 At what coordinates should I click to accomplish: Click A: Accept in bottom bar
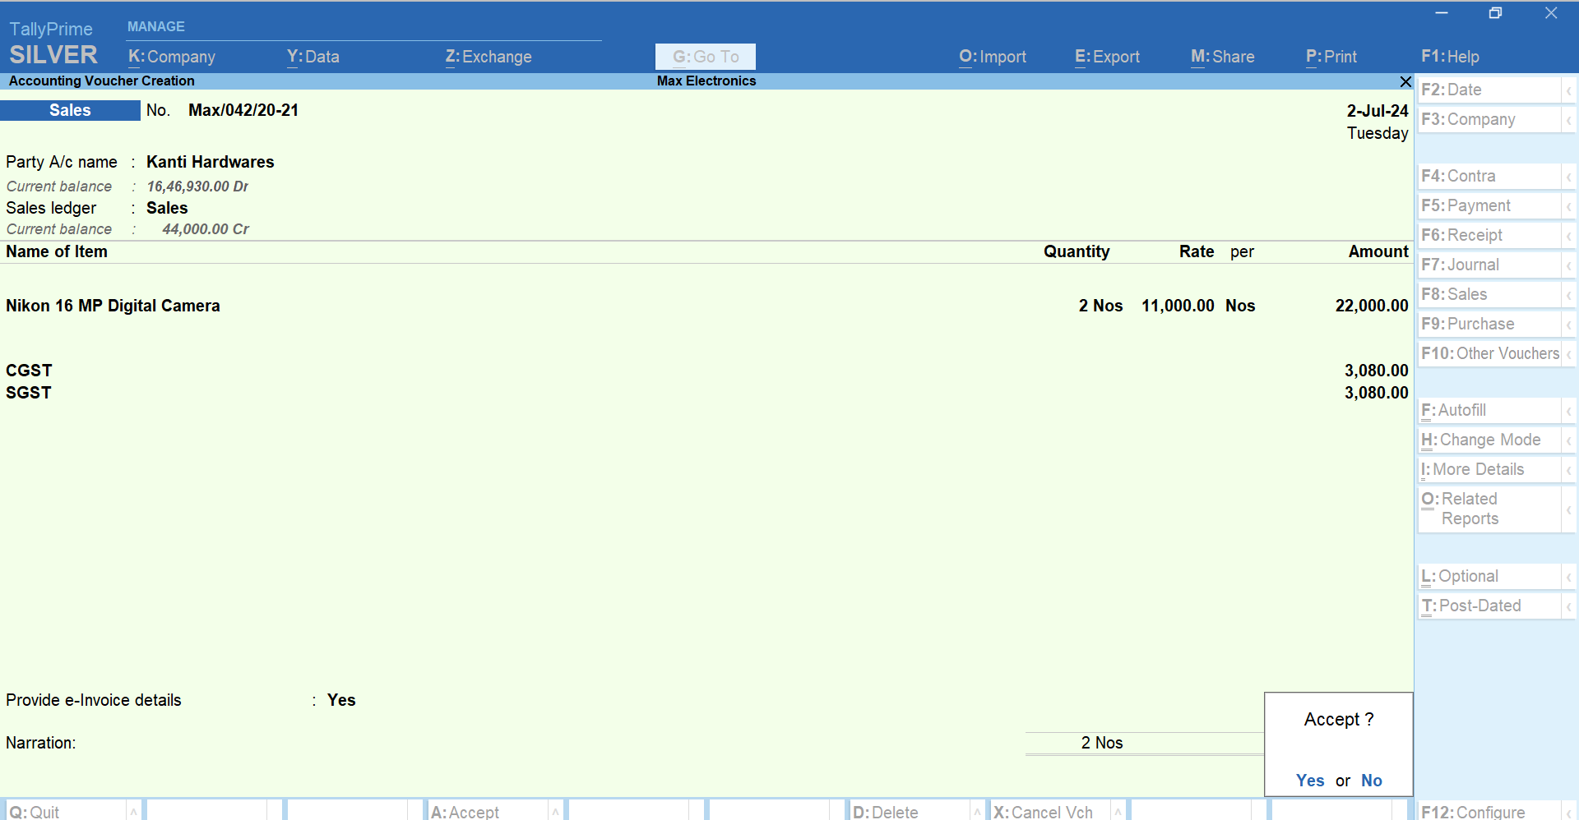click(488, 811)
